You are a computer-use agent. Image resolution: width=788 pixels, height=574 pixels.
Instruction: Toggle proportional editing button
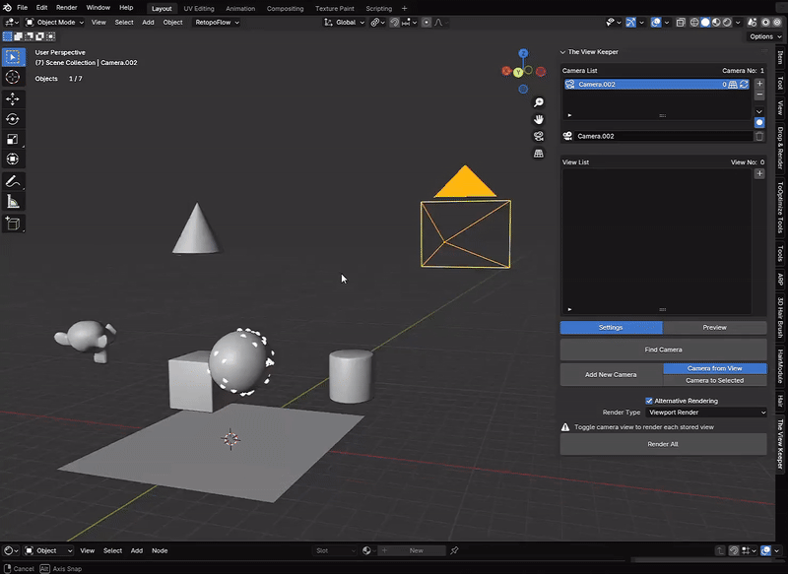(427, 22)
